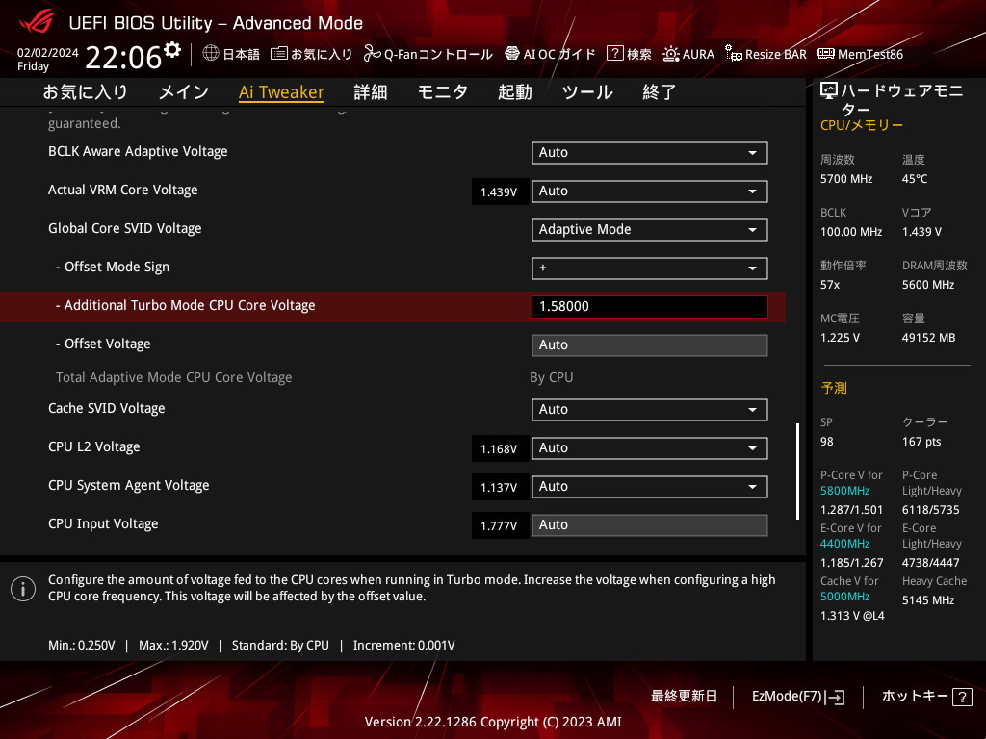Click CPU Input Voltage Auto field
Screen dimensions: 986x739
coord(649,524)
